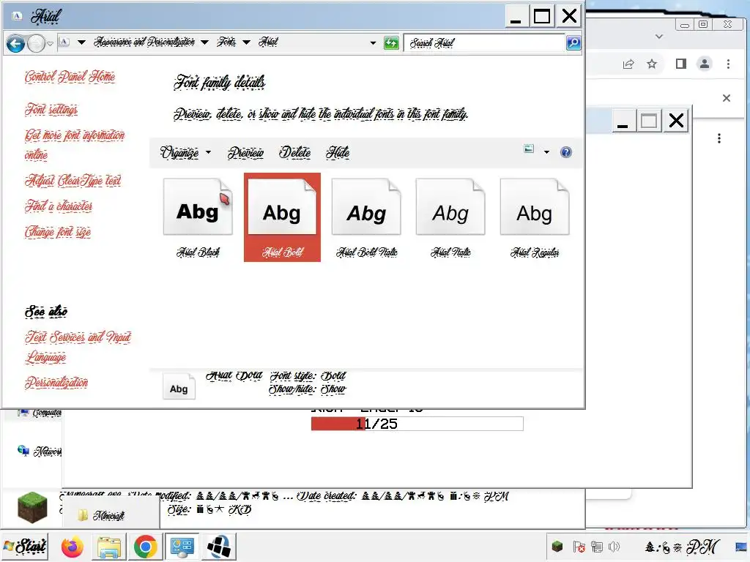Go back with the blue arrow button
750x562 pixels.
pos(16,43)
